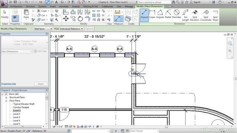237x133 pixels.
Task: Activate the Radial dimension tool
Action: [168, 14]
